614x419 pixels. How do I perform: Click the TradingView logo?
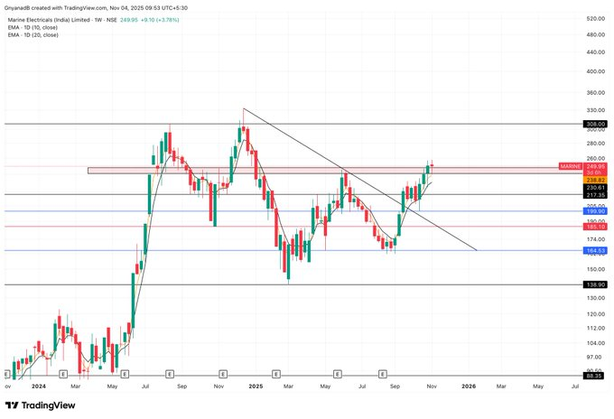click(x=40, y=405)
